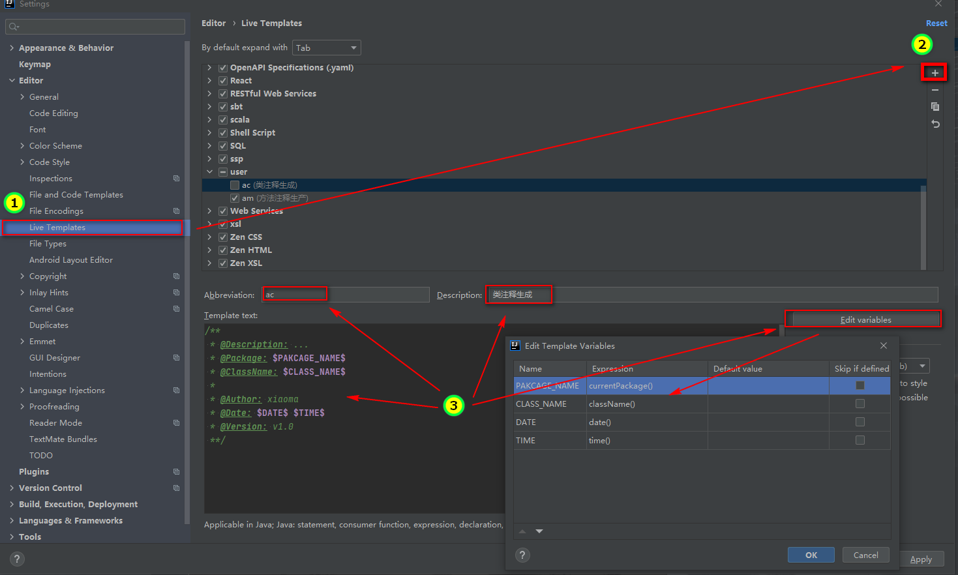This screenshot has height=575, width=958.
Task: Open File and Code Templates settings
Action: 76,194
